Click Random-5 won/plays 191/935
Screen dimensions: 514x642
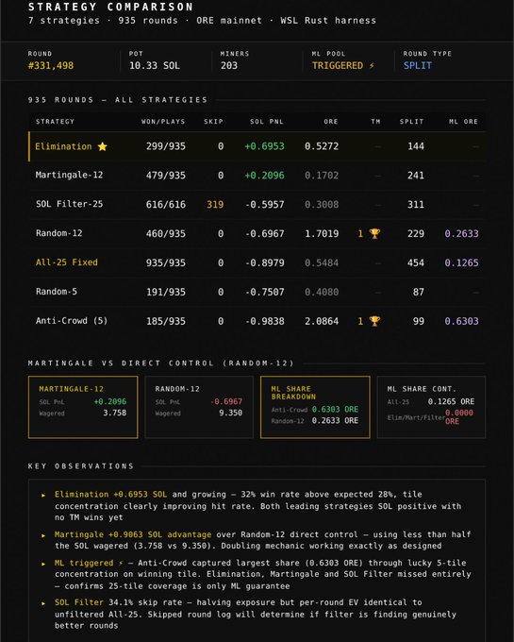(166, 293)
